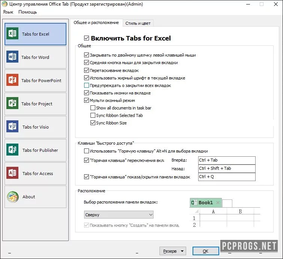The height and width of the screenshot is (259, 283).
Task: Enable warning when closing all tabs
Action: (86, 85)
